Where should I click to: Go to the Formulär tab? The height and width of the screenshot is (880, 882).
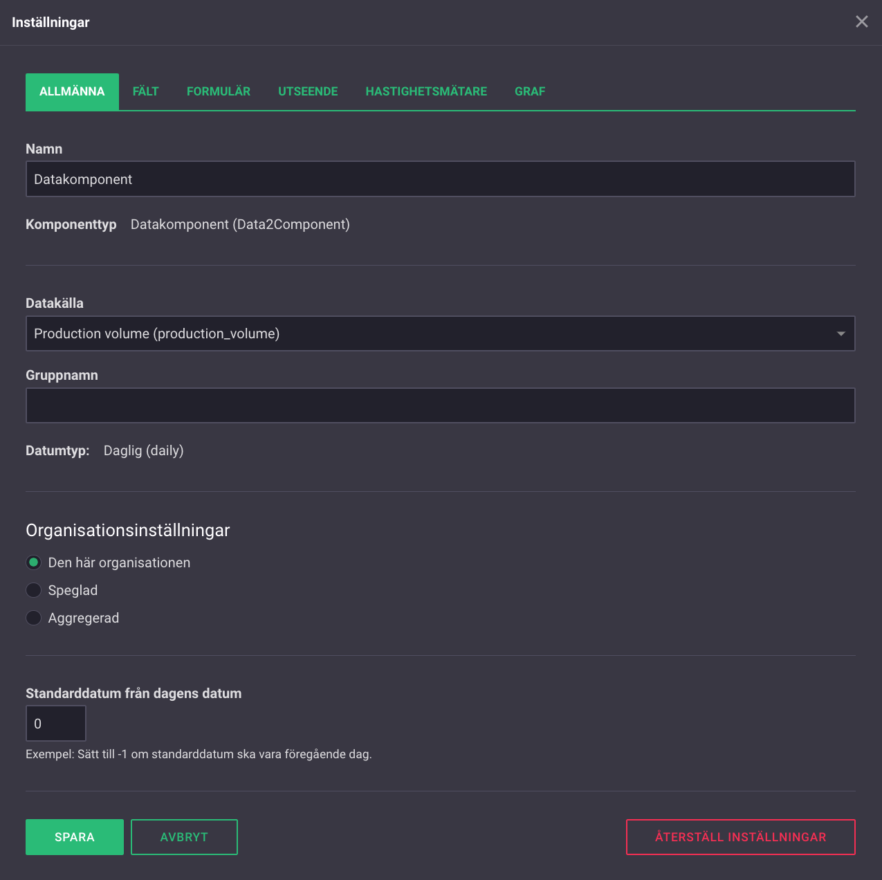click(x=219, y=91)
